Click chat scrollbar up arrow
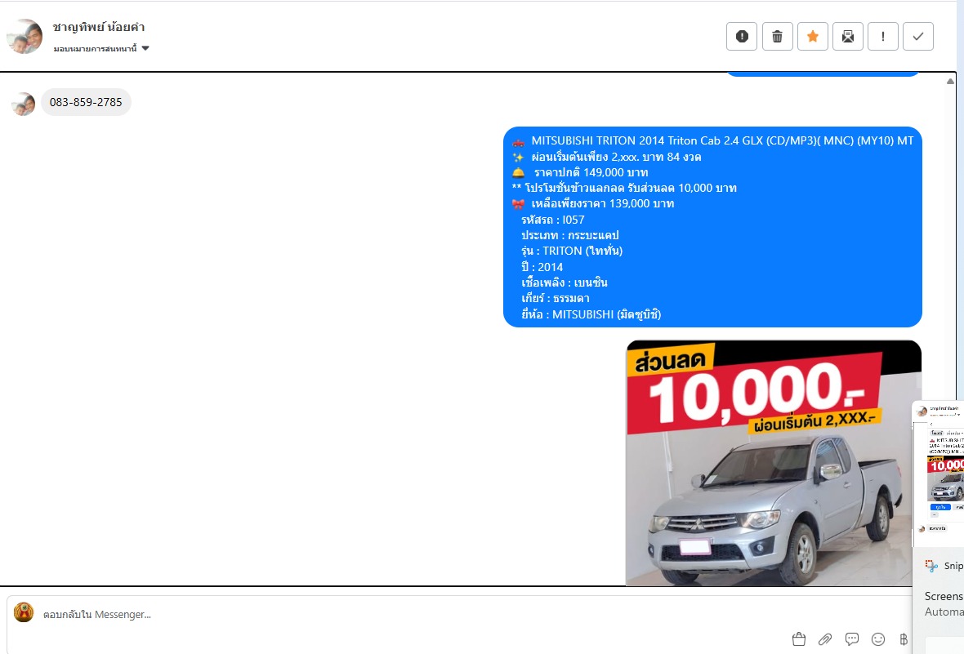The image size is (964, 654). [x=950, y=81]
